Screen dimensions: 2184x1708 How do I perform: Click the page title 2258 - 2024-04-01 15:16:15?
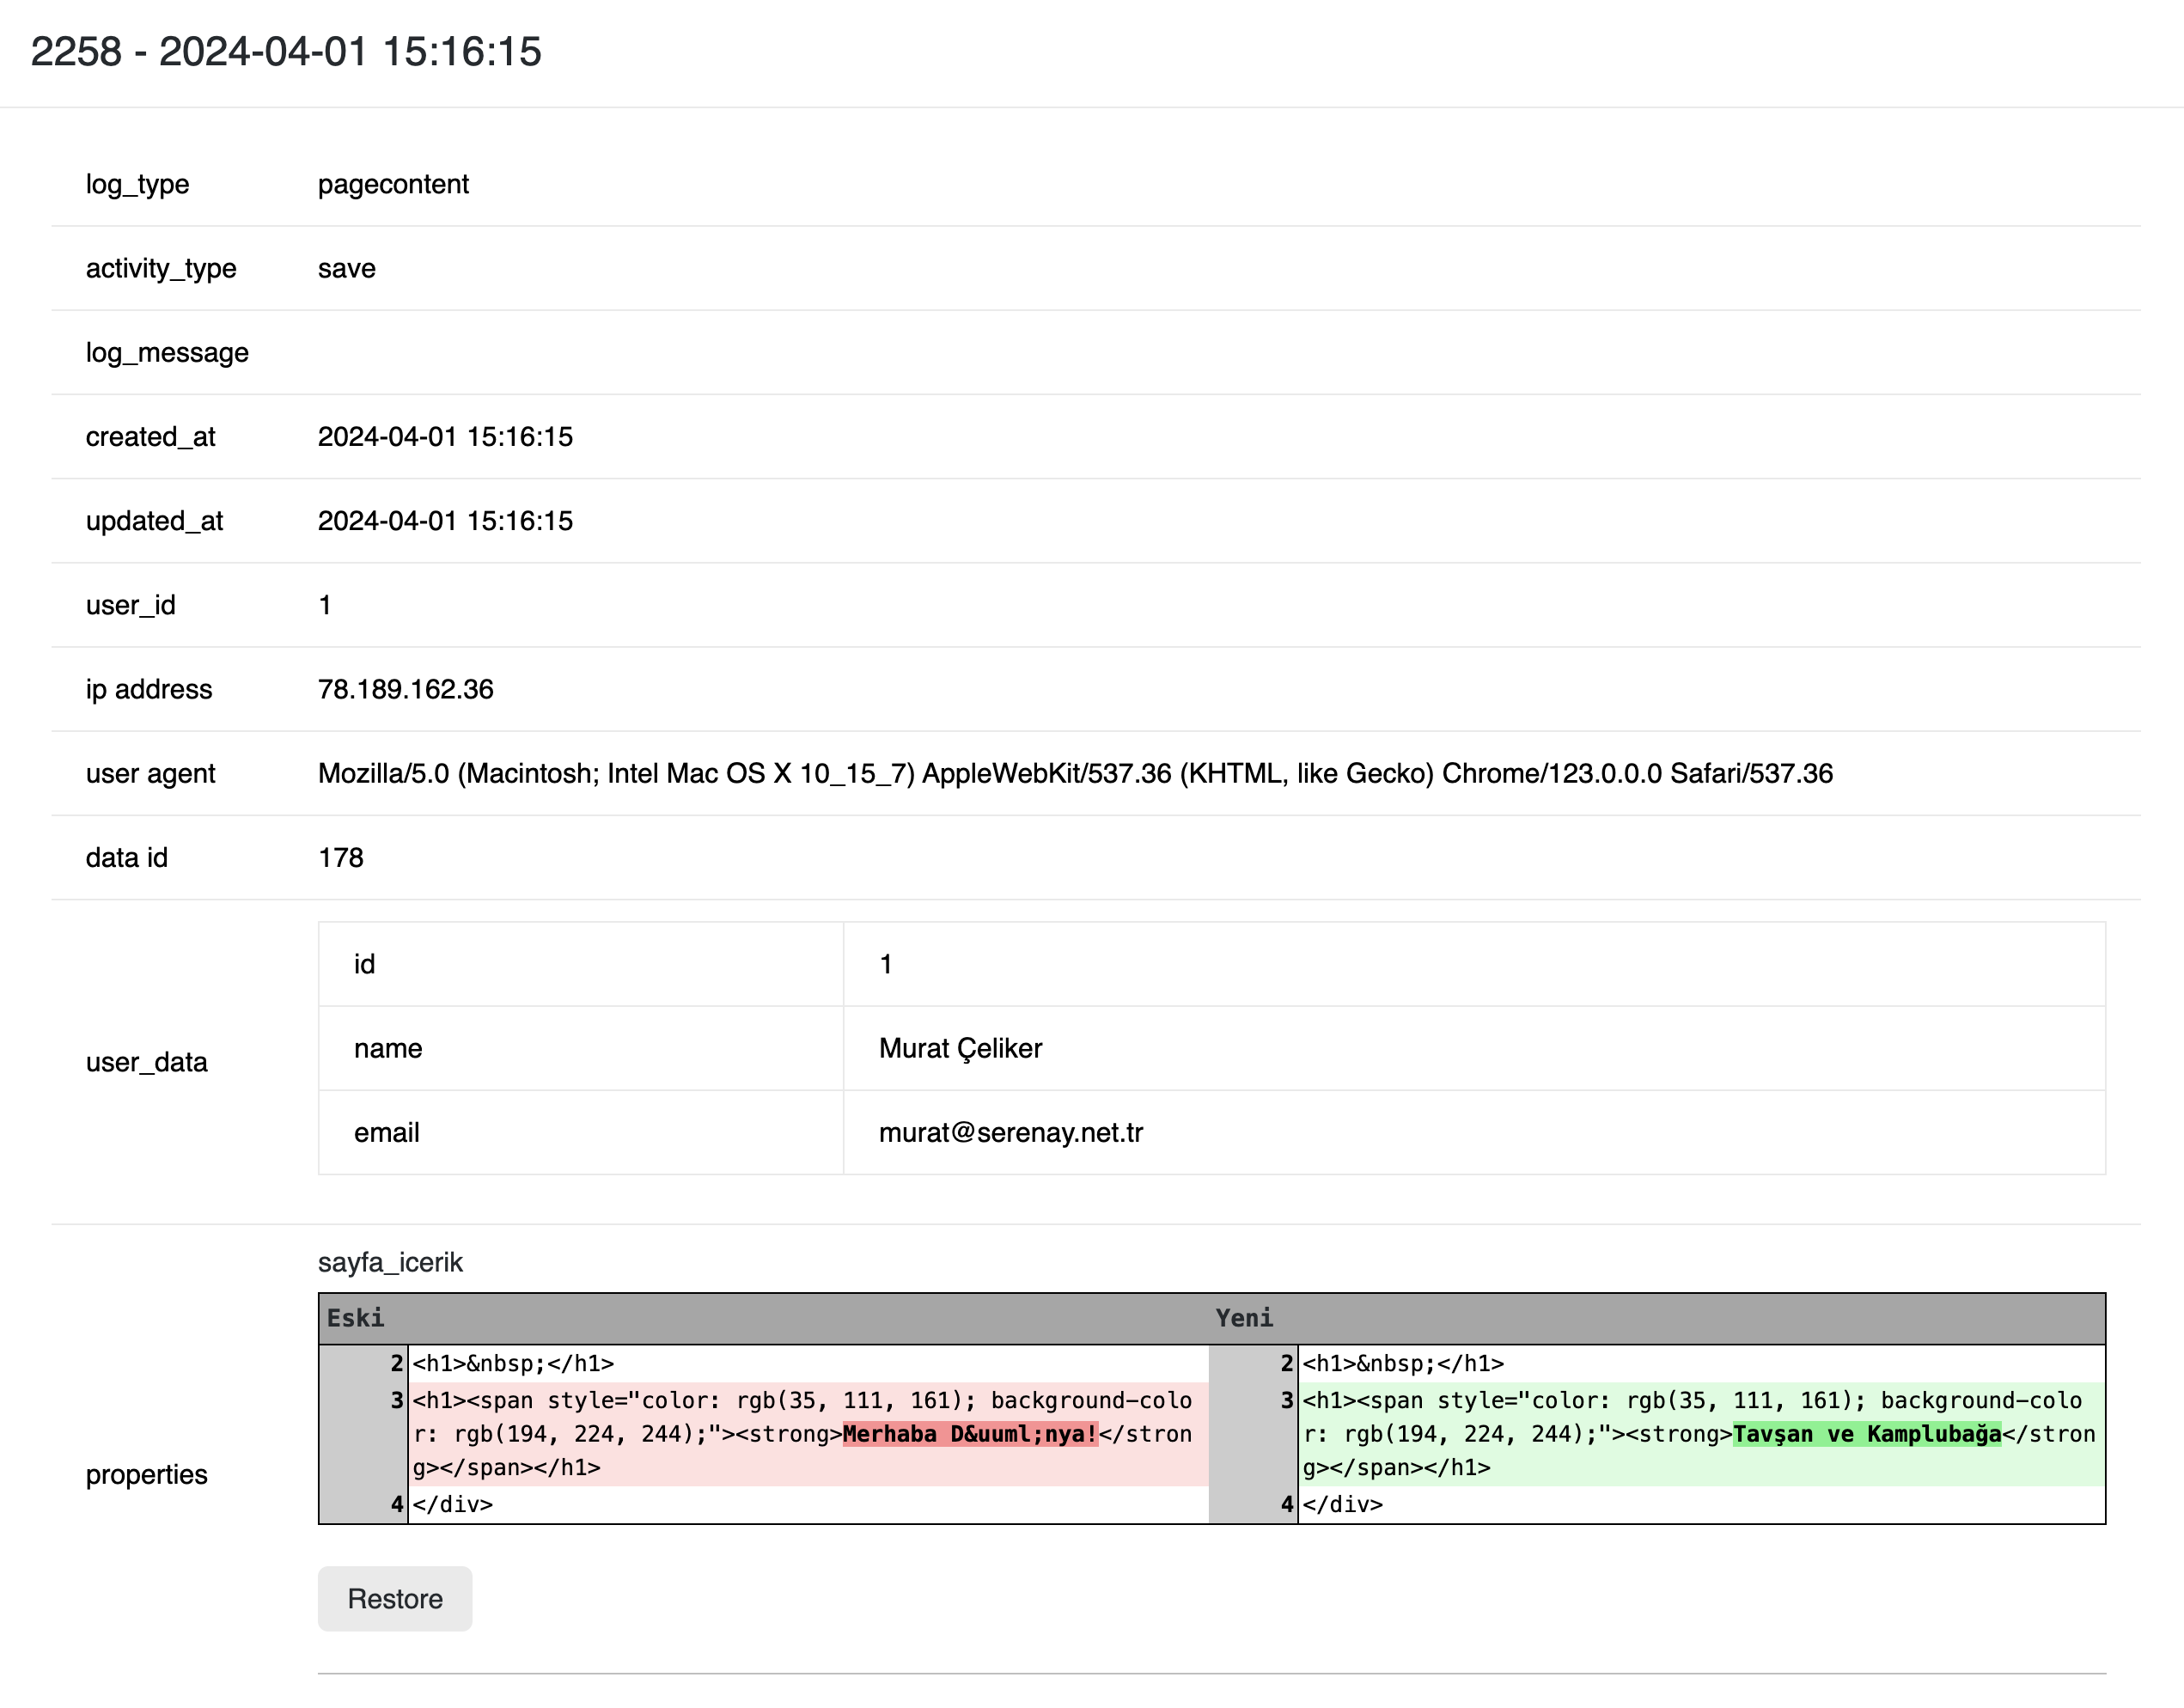[x=286, y=52]
